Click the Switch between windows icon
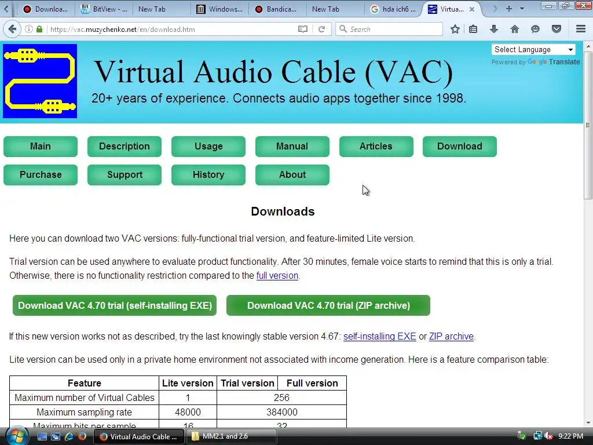 click(56, 437)
